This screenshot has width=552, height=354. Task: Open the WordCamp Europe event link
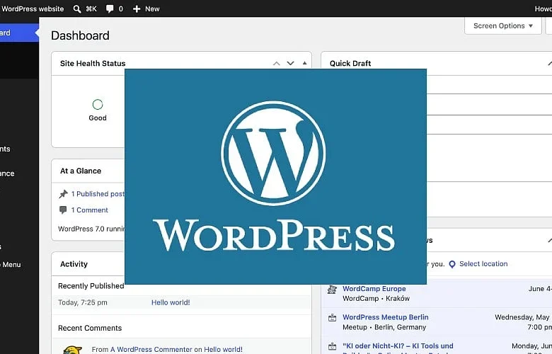tap(374, 288)
